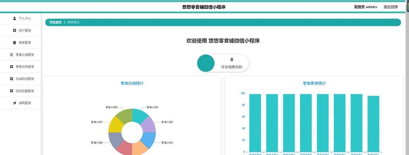This screenshot has width=409, height=155.
Task: Select the green 零食分类8 donut slice
Action: tap(125, 116)
